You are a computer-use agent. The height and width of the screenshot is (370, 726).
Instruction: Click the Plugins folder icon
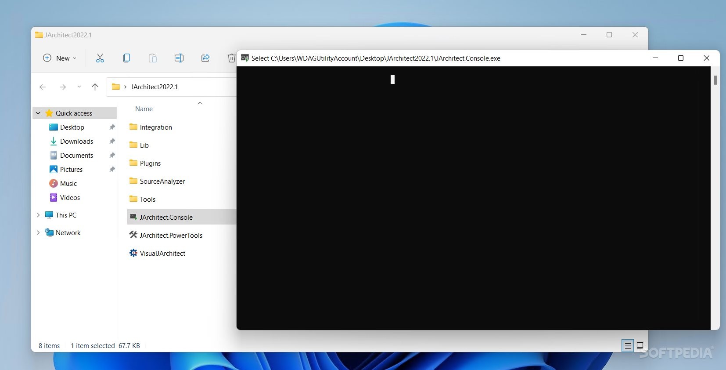pyautogui.click(x=133, y=163)
